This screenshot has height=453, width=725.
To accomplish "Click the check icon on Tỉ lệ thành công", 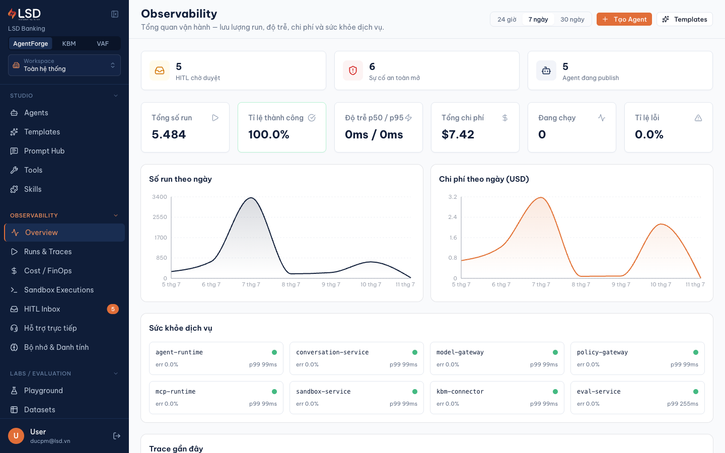I will pos(312,118).
